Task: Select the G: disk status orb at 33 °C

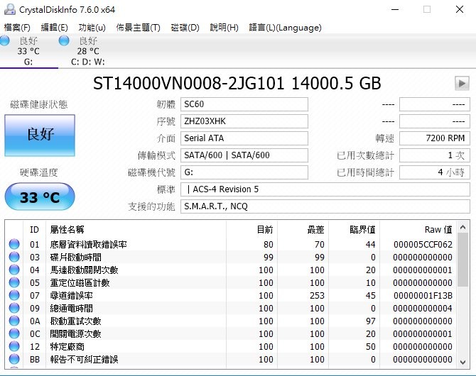Action: [x=5, y=42]
